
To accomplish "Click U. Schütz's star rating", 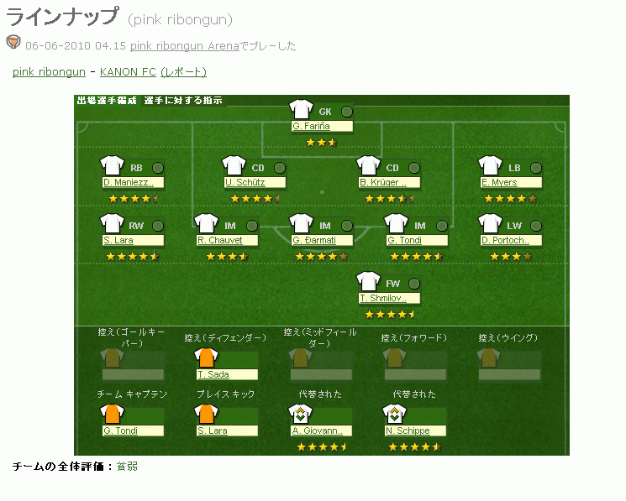I will point(254,199).
